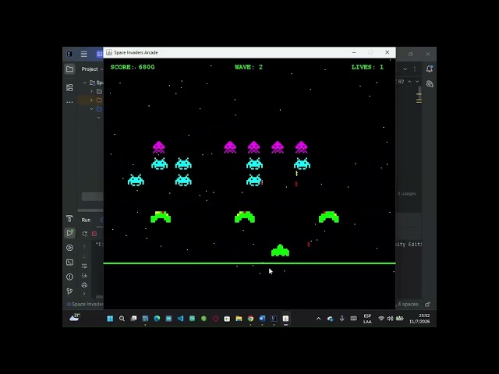
Task: Switch to IntelliJ IDEA on taskbar
Action: click(274, 319)
